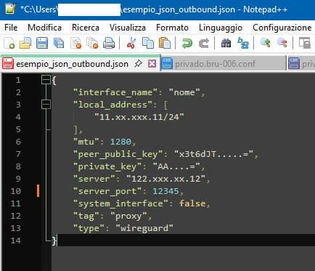The height and width of the screenshot is (271, 315).
Task: Close the esempio_json_outbound.json tab
Action: [x=152, y=64]
